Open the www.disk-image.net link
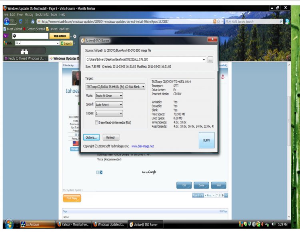 (x=142, y=146)
